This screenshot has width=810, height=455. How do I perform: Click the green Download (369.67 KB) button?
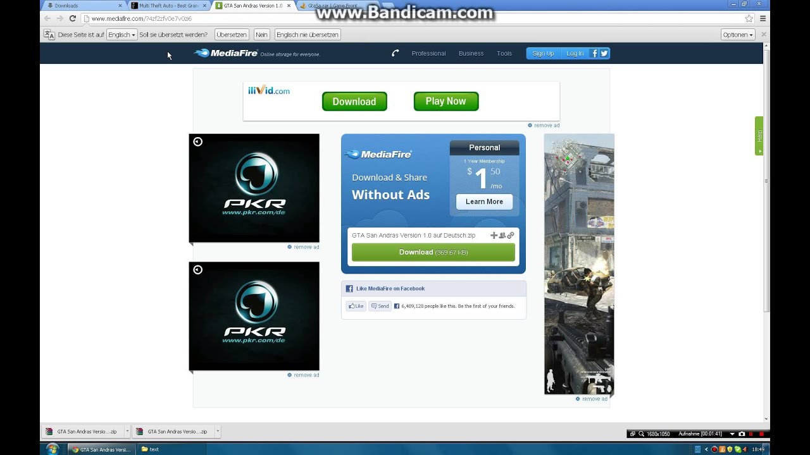[433, 252]
